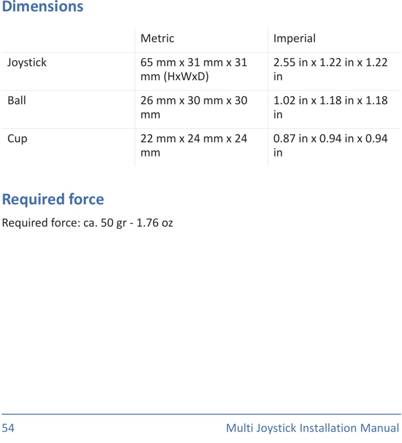The image size is (402, 443).
Task: Click the "Required force: ca. 50 gr" sentence
Action: (x=64, y=223)
